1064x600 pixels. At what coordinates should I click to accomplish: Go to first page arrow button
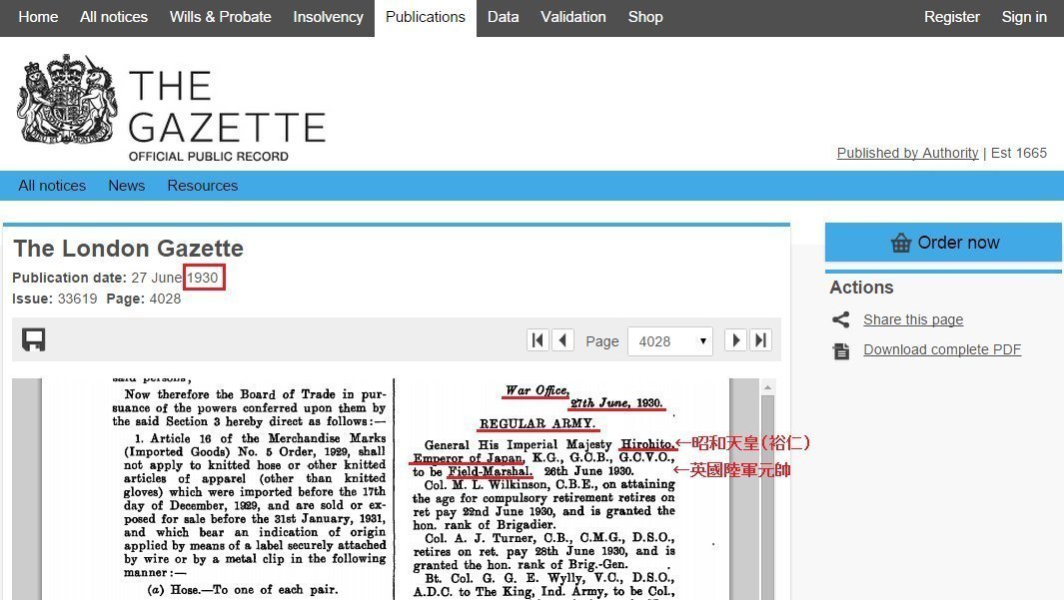537,339
